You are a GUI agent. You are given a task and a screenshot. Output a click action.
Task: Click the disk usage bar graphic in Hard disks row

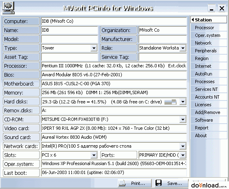(x=171, y=102)
